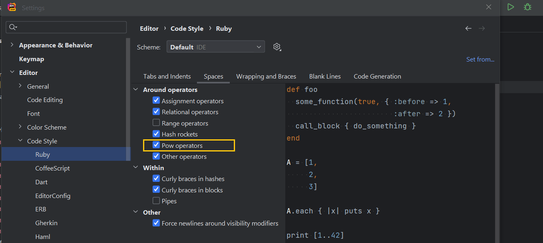Screen dimensions: 543x243
Task: Collapse the Around operators group
Action: (x=136, y=90)
